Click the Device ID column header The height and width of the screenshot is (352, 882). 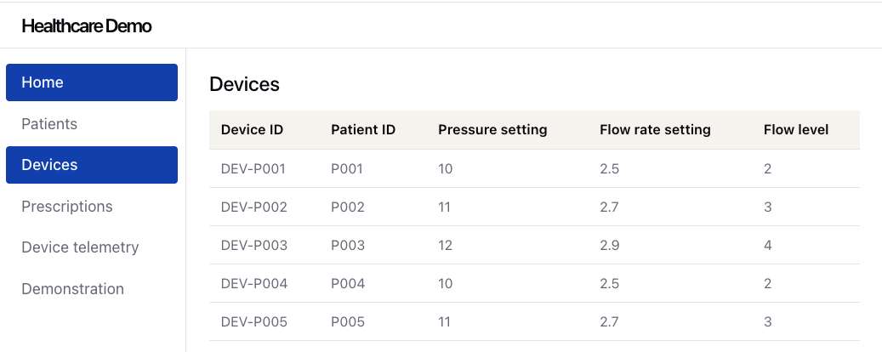coord(252,130)
